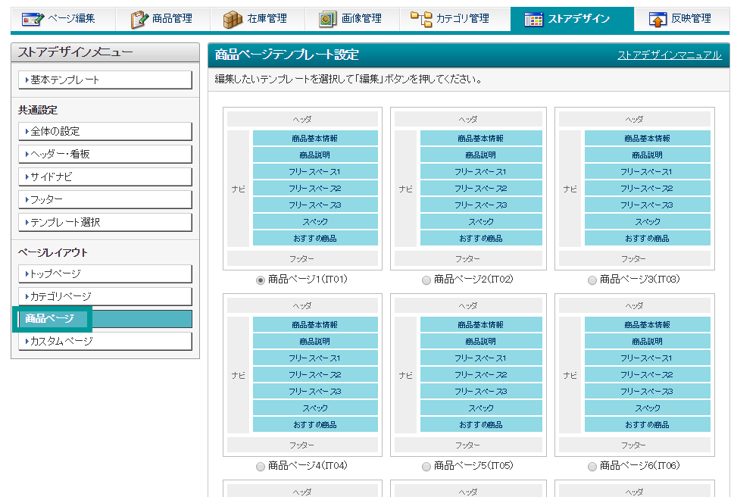Click the 画像管理 picture icon
The image size is (734, 497).
point(328,19)
